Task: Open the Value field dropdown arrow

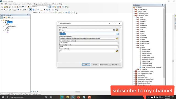Action: click(x=117, y=34)
